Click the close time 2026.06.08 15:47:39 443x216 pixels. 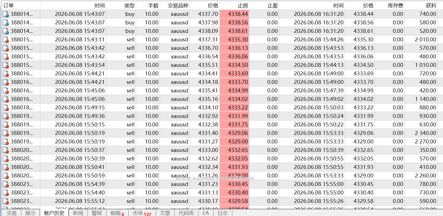click(319, 90)
